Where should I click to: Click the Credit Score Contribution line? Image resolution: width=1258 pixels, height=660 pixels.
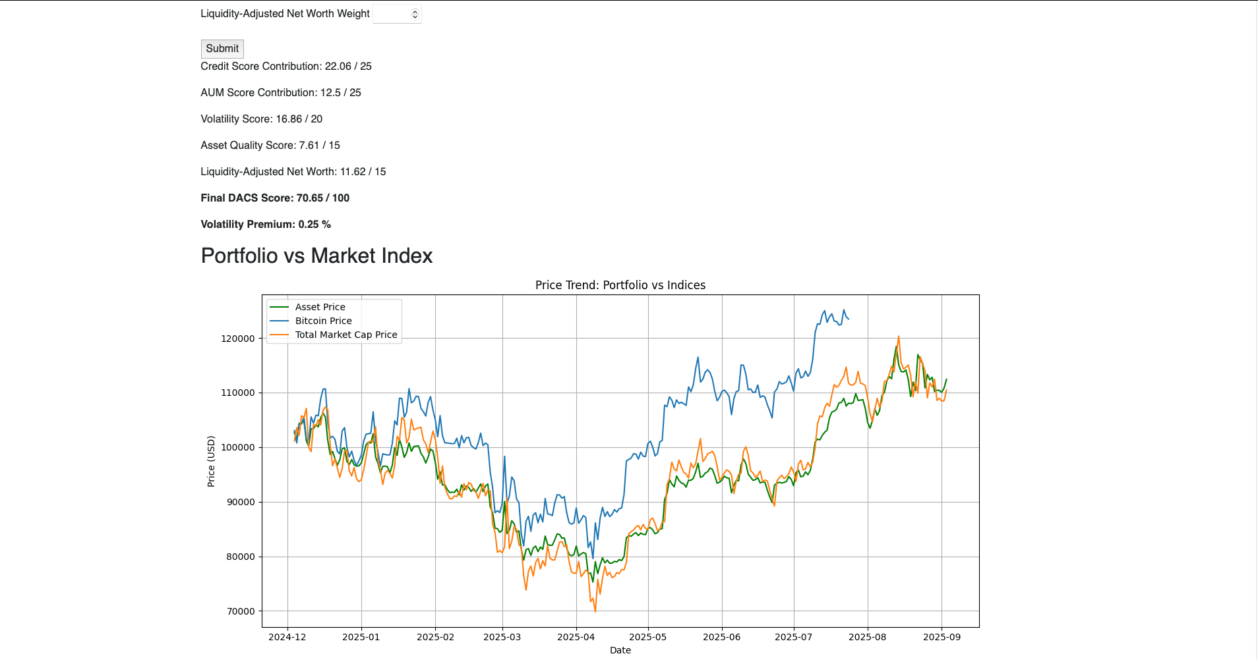click(286, 67)
